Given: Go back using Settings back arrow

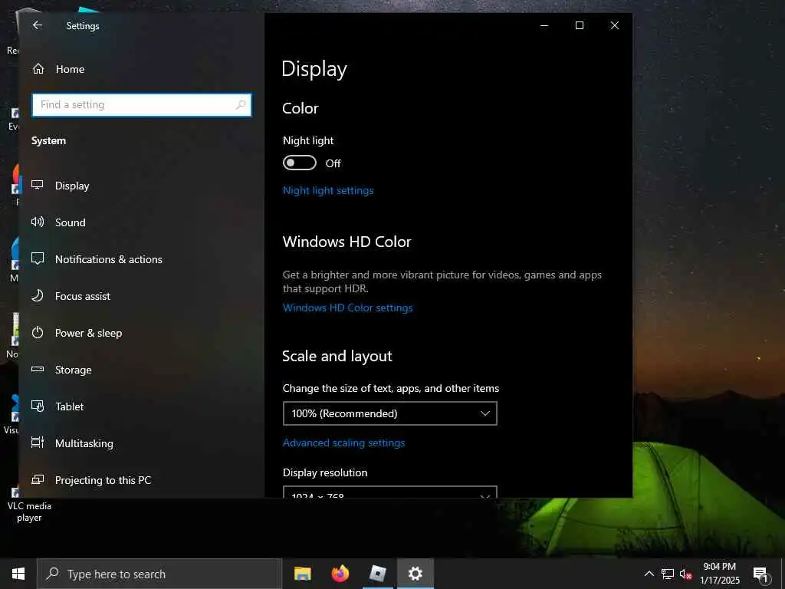Looking at the screenshot, I should point(37,25).
